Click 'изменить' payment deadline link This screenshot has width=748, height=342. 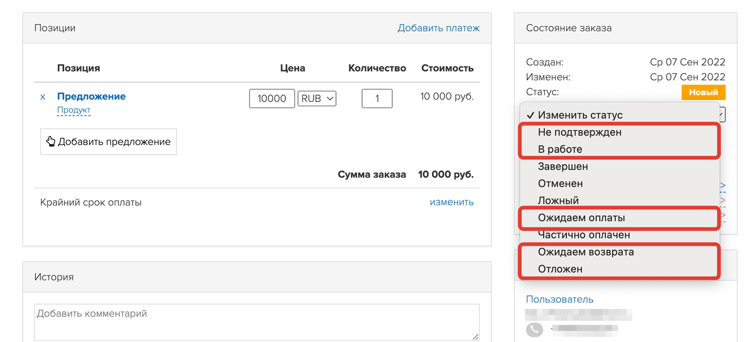click(451, 202)
